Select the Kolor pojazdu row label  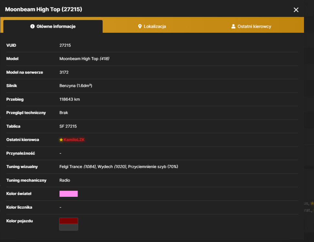(20, 221)
